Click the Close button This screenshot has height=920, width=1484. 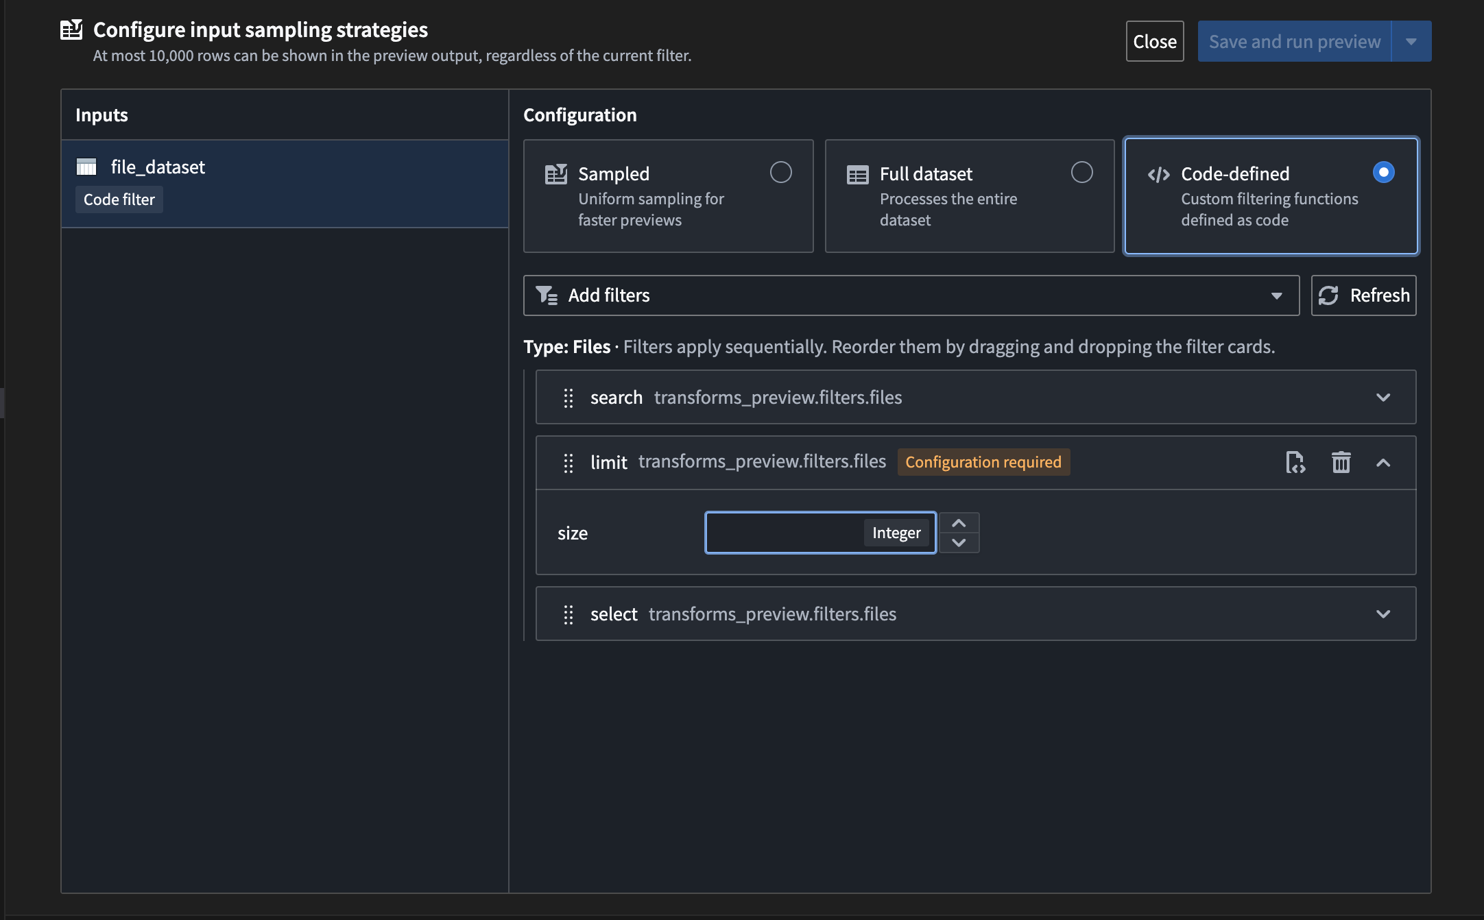pyautogui.click(x=1154, y=40)
